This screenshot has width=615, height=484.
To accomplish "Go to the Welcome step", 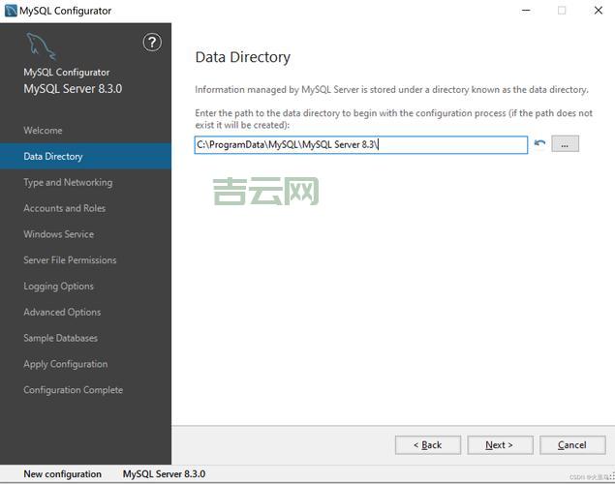I will coord(43,131).
